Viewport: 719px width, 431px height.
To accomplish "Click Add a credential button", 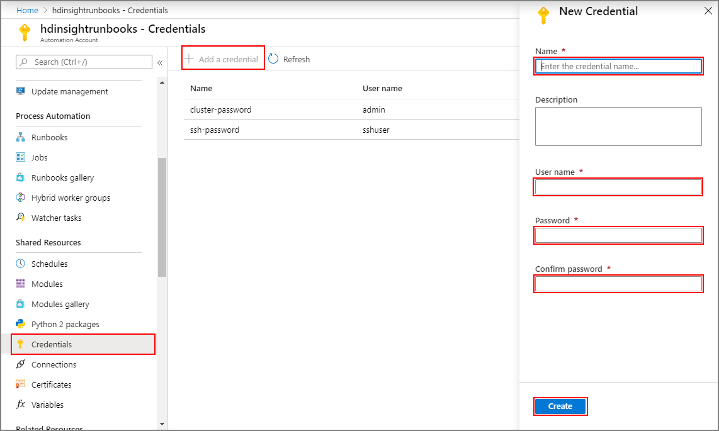I will click(x=222, y=59).
